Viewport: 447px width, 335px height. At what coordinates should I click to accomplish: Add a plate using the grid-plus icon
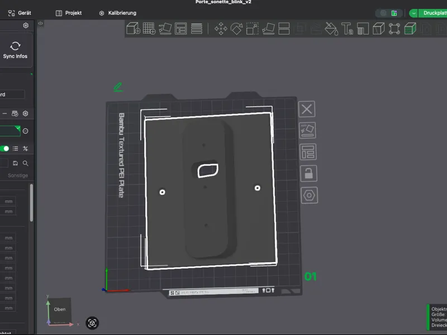point(149,28)
